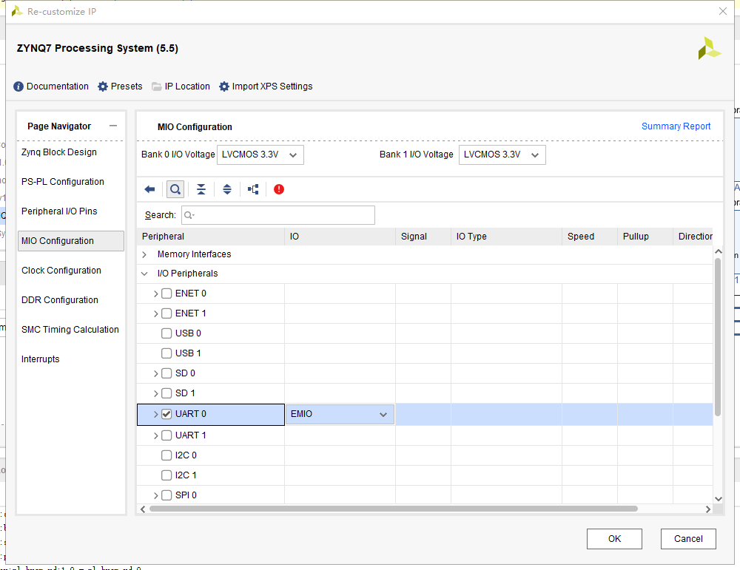
Task: Click the scroll left arrow
Action: click(x=143, y=509)
